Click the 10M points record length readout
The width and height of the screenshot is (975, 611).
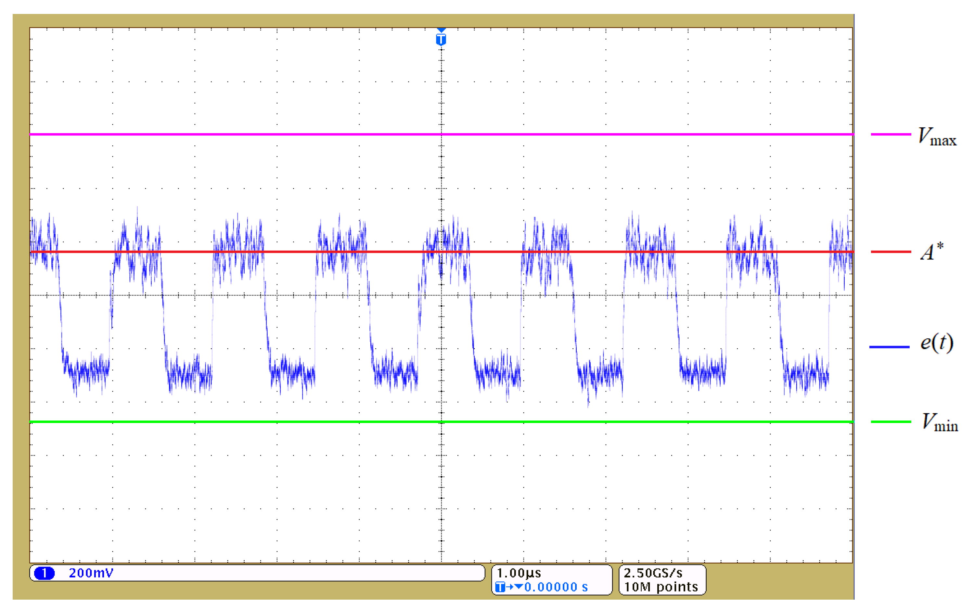coord(661,587)
